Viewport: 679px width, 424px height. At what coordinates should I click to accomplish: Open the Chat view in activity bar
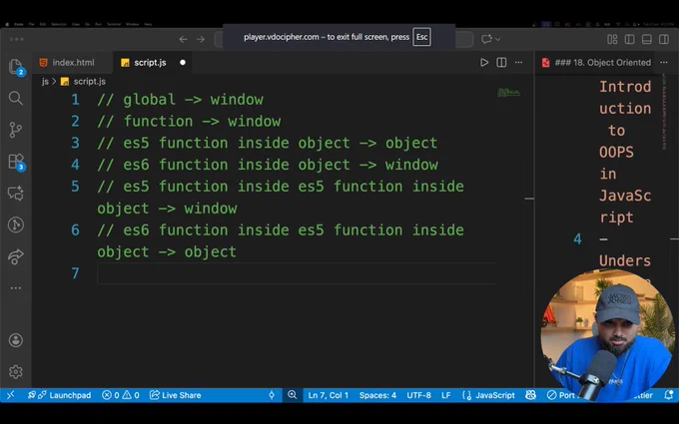(x=16, y=193)
